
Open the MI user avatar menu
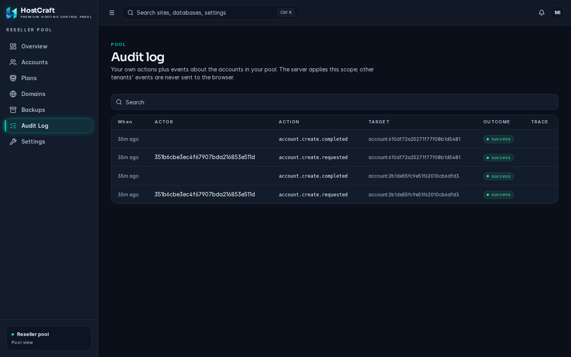coord(558,13)
